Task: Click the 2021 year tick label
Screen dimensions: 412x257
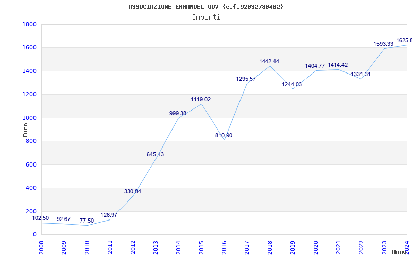Action: click(x=338, y=248)
